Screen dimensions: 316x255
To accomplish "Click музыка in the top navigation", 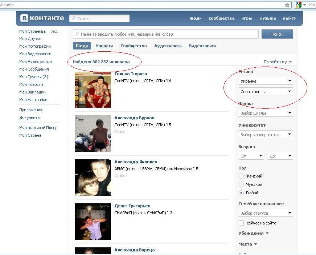I will [x=267, y=18].
